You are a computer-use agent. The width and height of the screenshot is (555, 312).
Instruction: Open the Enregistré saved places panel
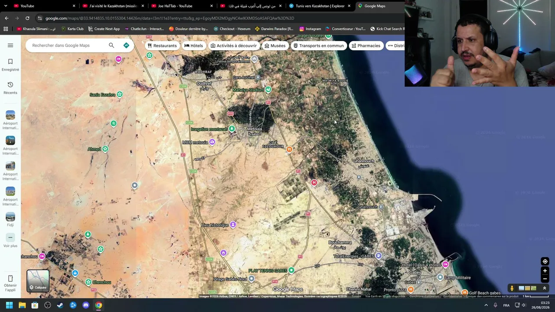[10, 65]
